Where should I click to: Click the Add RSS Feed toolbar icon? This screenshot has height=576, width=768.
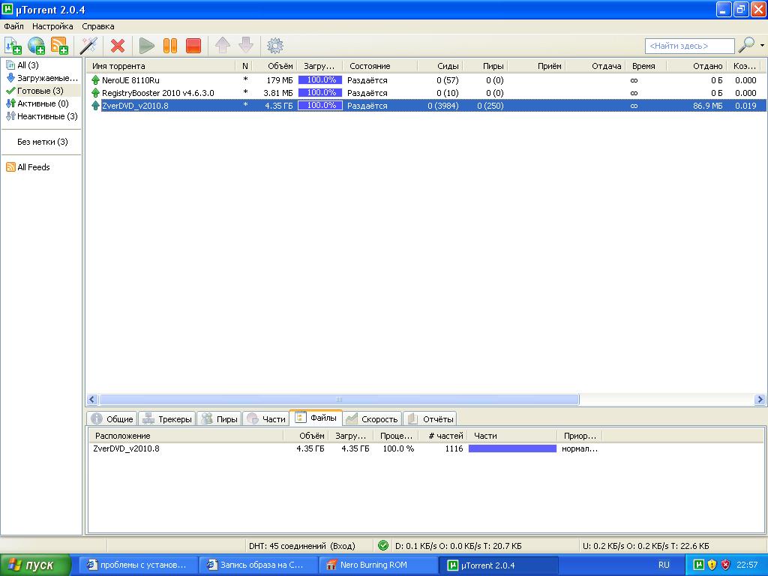(x=60, y=46)
